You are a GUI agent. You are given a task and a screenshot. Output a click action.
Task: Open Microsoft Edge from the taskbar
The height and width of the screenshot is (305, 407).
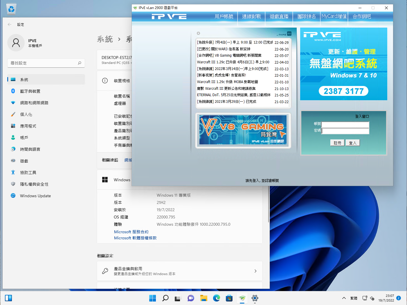216,298
